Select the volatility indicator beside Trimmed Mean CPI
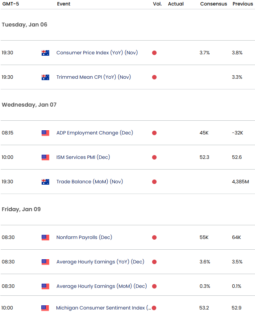The image size is (255, 315). (x=154, y=77)
